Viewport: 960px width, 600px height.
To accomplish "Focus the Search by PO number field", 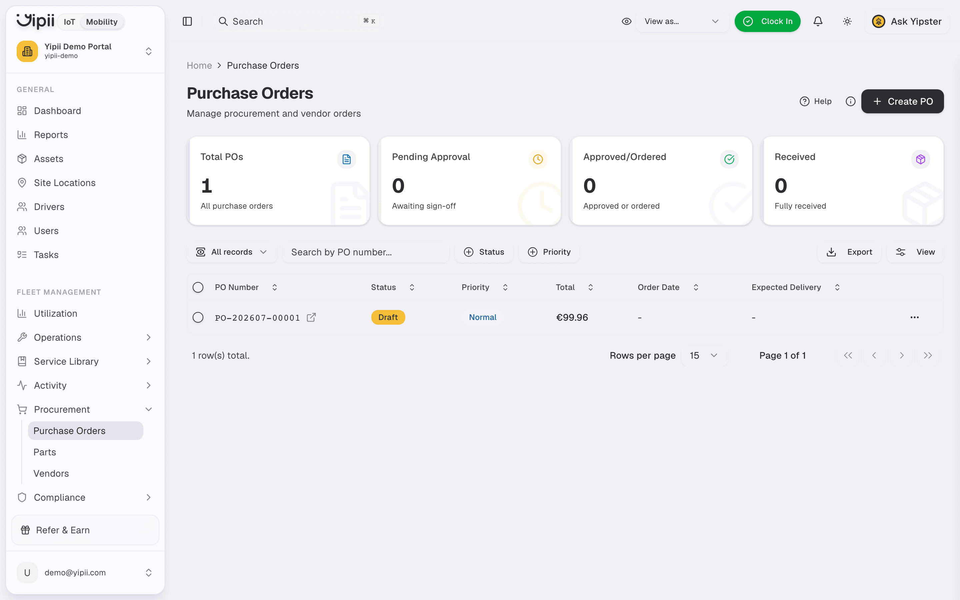I will 366,252.
